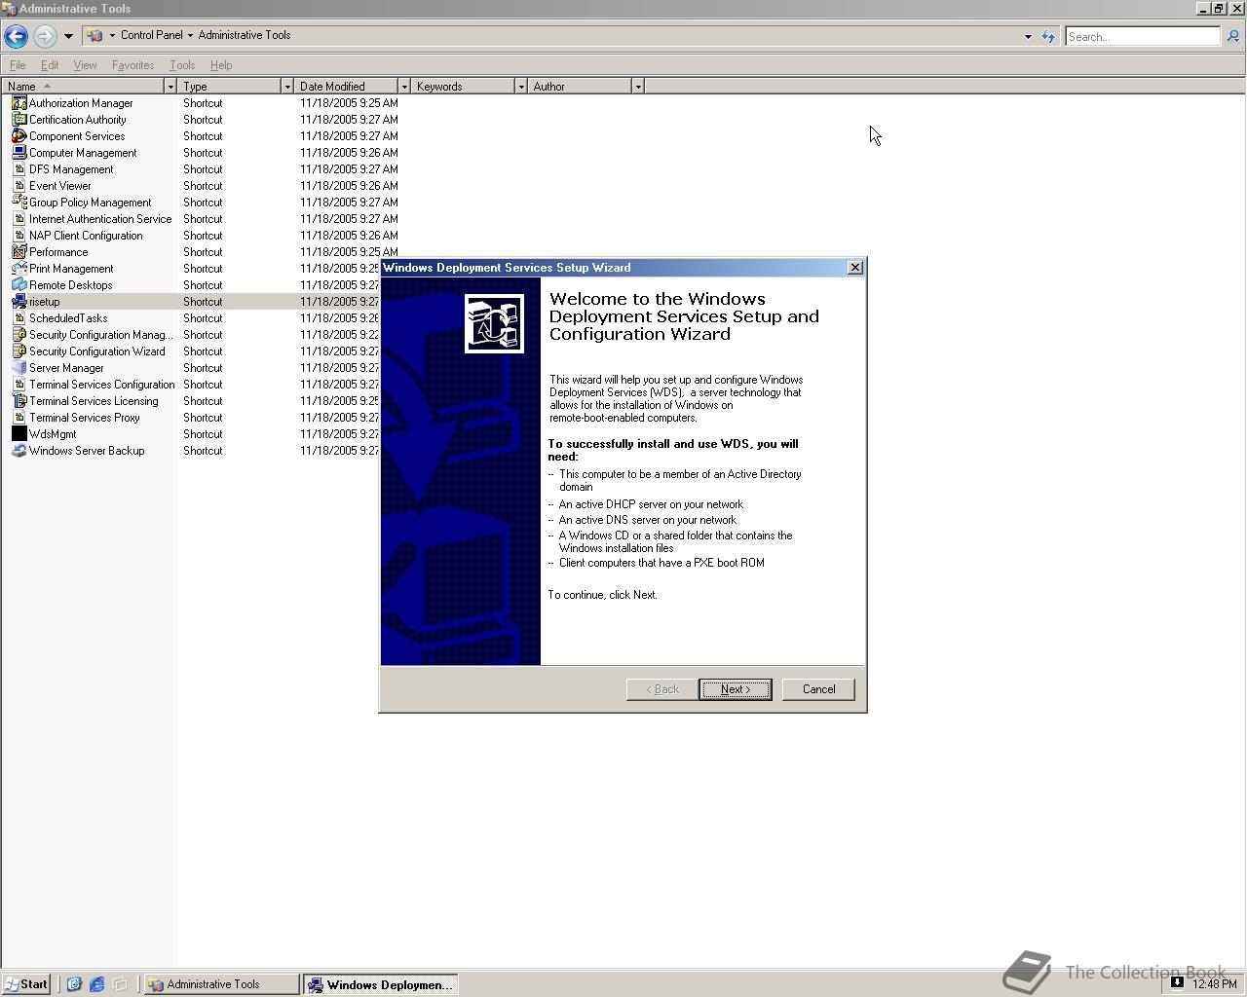Image resolution: width=1247 pixels, height=997 pixels.
Task: Click the Remote Desktops icon
Action: (19, 285)
